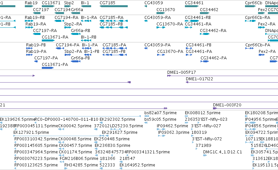Select EST RH34285.5prime
278x170 pixels.
pyautogui.click(x=66, y=168)
